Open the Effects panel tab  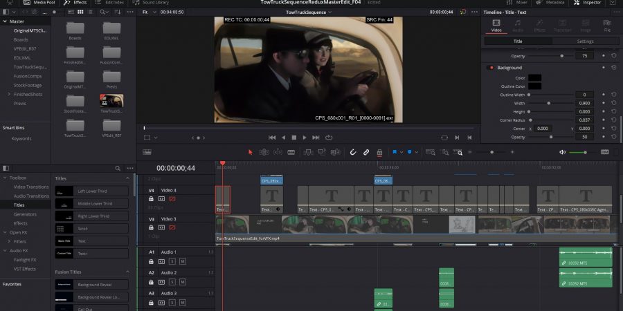click(x=76, y=3)
